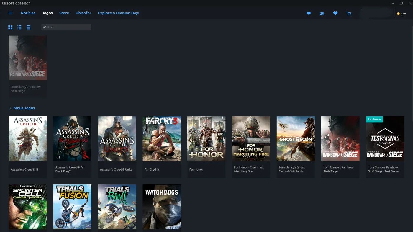
Task: Open the chat messages icon
Action: pyautogui.click(x=309, y=13)
